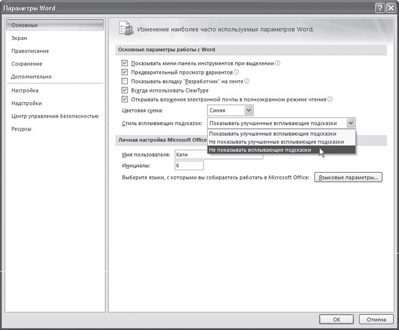Click info icon beside Предварительный просмотр вариантов
399x330 pixels.
[x=236, y=72]
